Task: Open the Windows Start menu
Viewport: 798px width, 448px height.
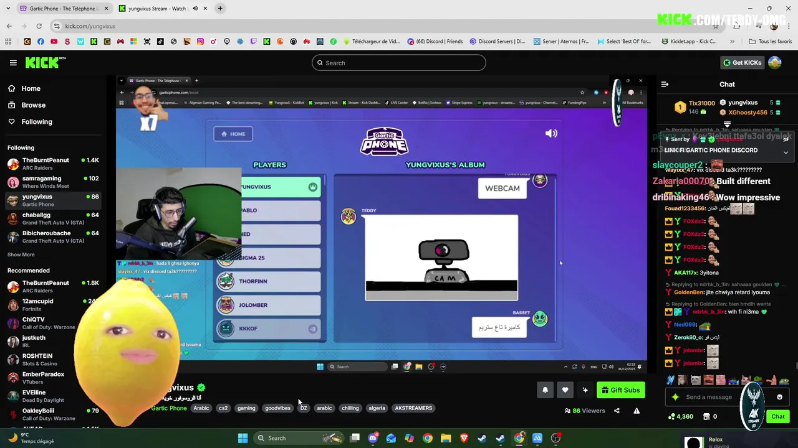Action: (243, 438)
